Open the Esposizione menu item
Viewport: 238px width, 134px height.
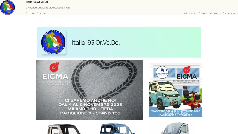[x=230, y=13]
